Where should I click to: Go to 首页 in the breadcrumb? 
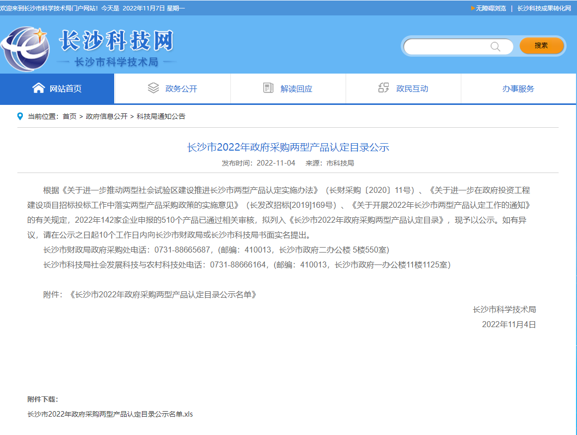[x=70, y=116]
